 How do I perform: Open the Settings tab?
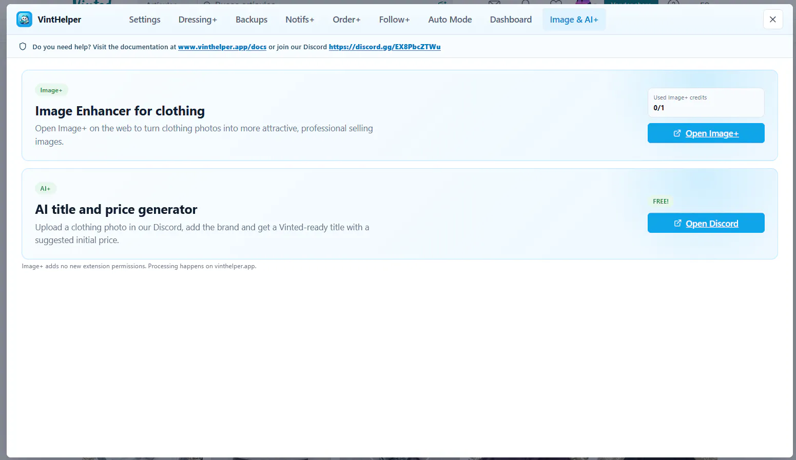click(x=145, y=19)
